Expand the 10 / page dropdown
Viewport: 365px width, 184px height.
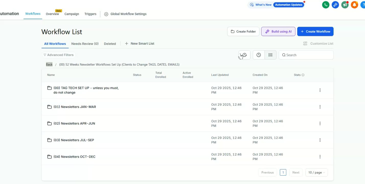316,172
